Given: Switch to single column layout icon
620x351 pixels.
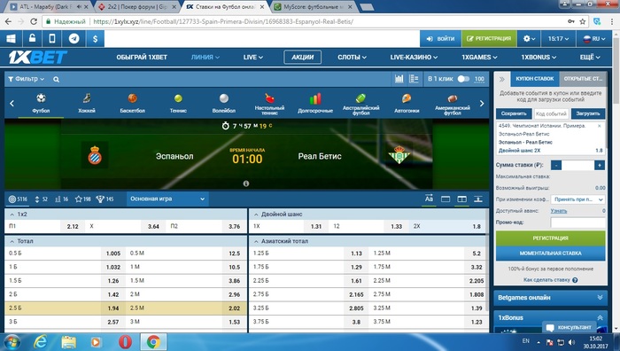Looking at the screenshot, I should (x=446, y=199).
